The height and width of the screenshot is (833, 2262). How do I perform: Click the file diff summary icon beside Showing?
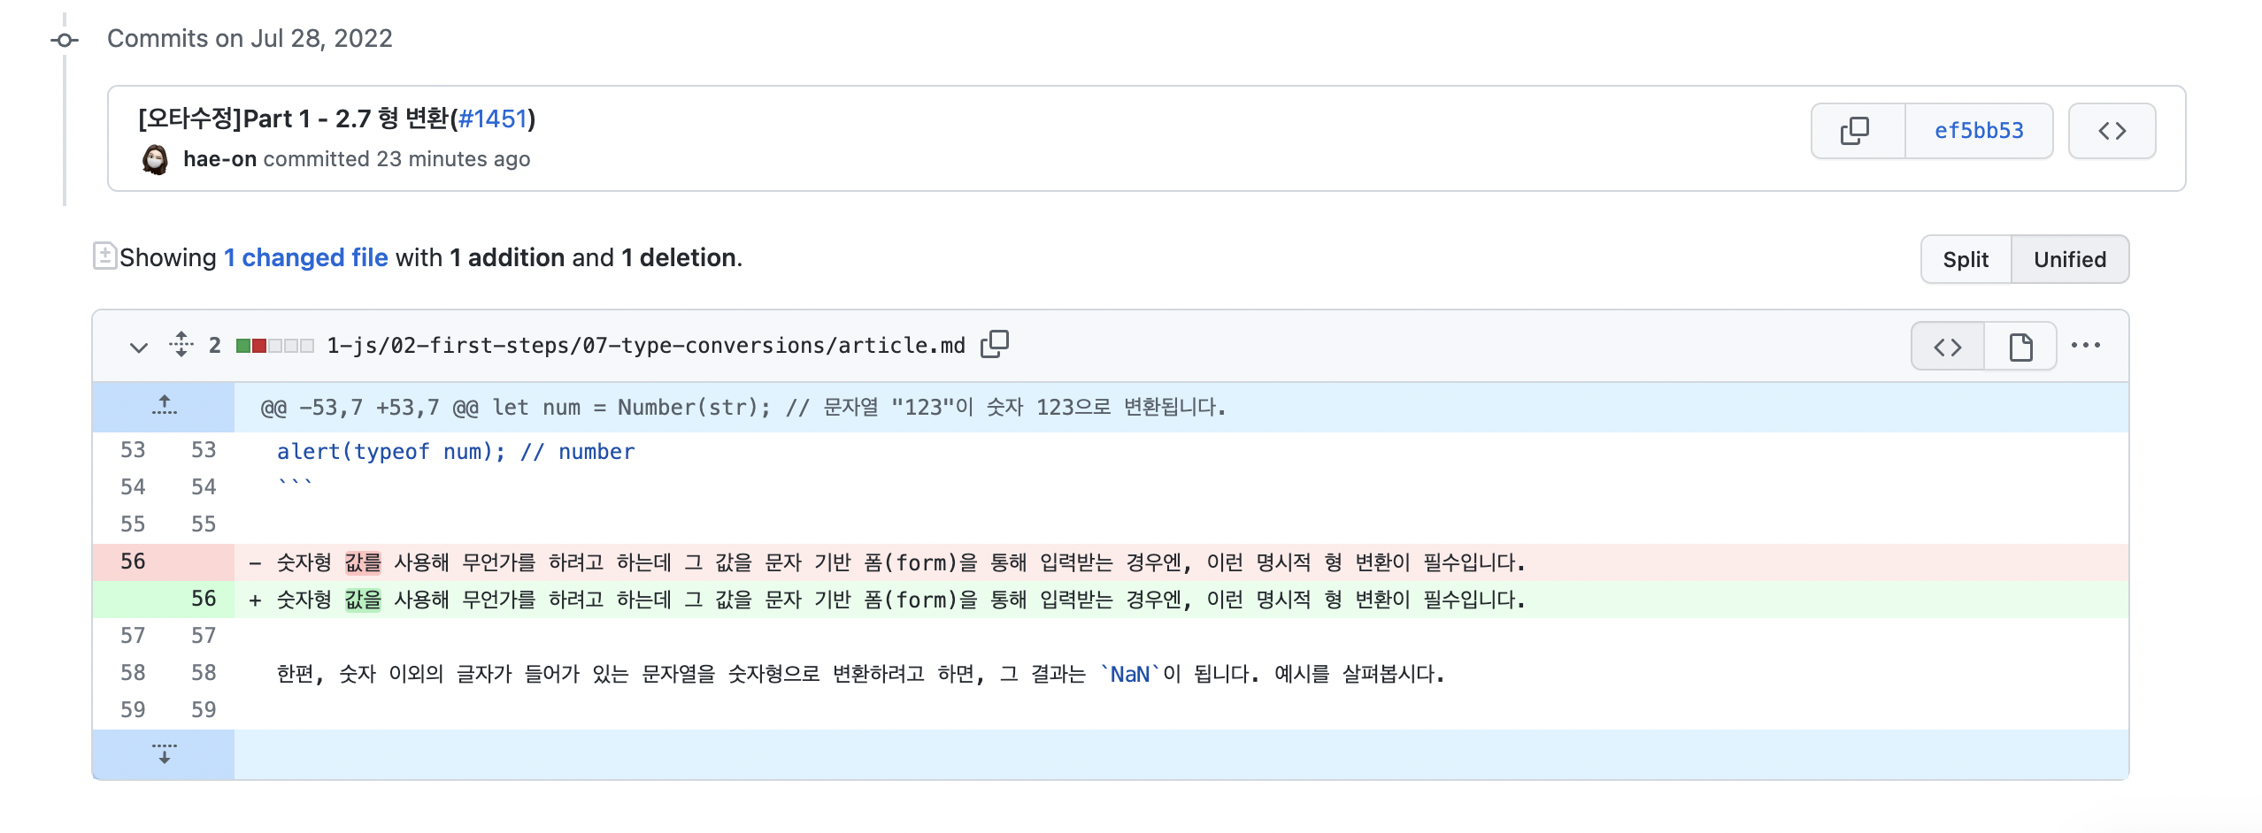coord(104,256)
